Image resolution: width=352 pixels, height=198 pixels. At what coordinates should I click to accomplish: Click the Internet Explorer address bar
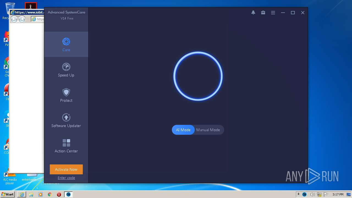[37, 19]
